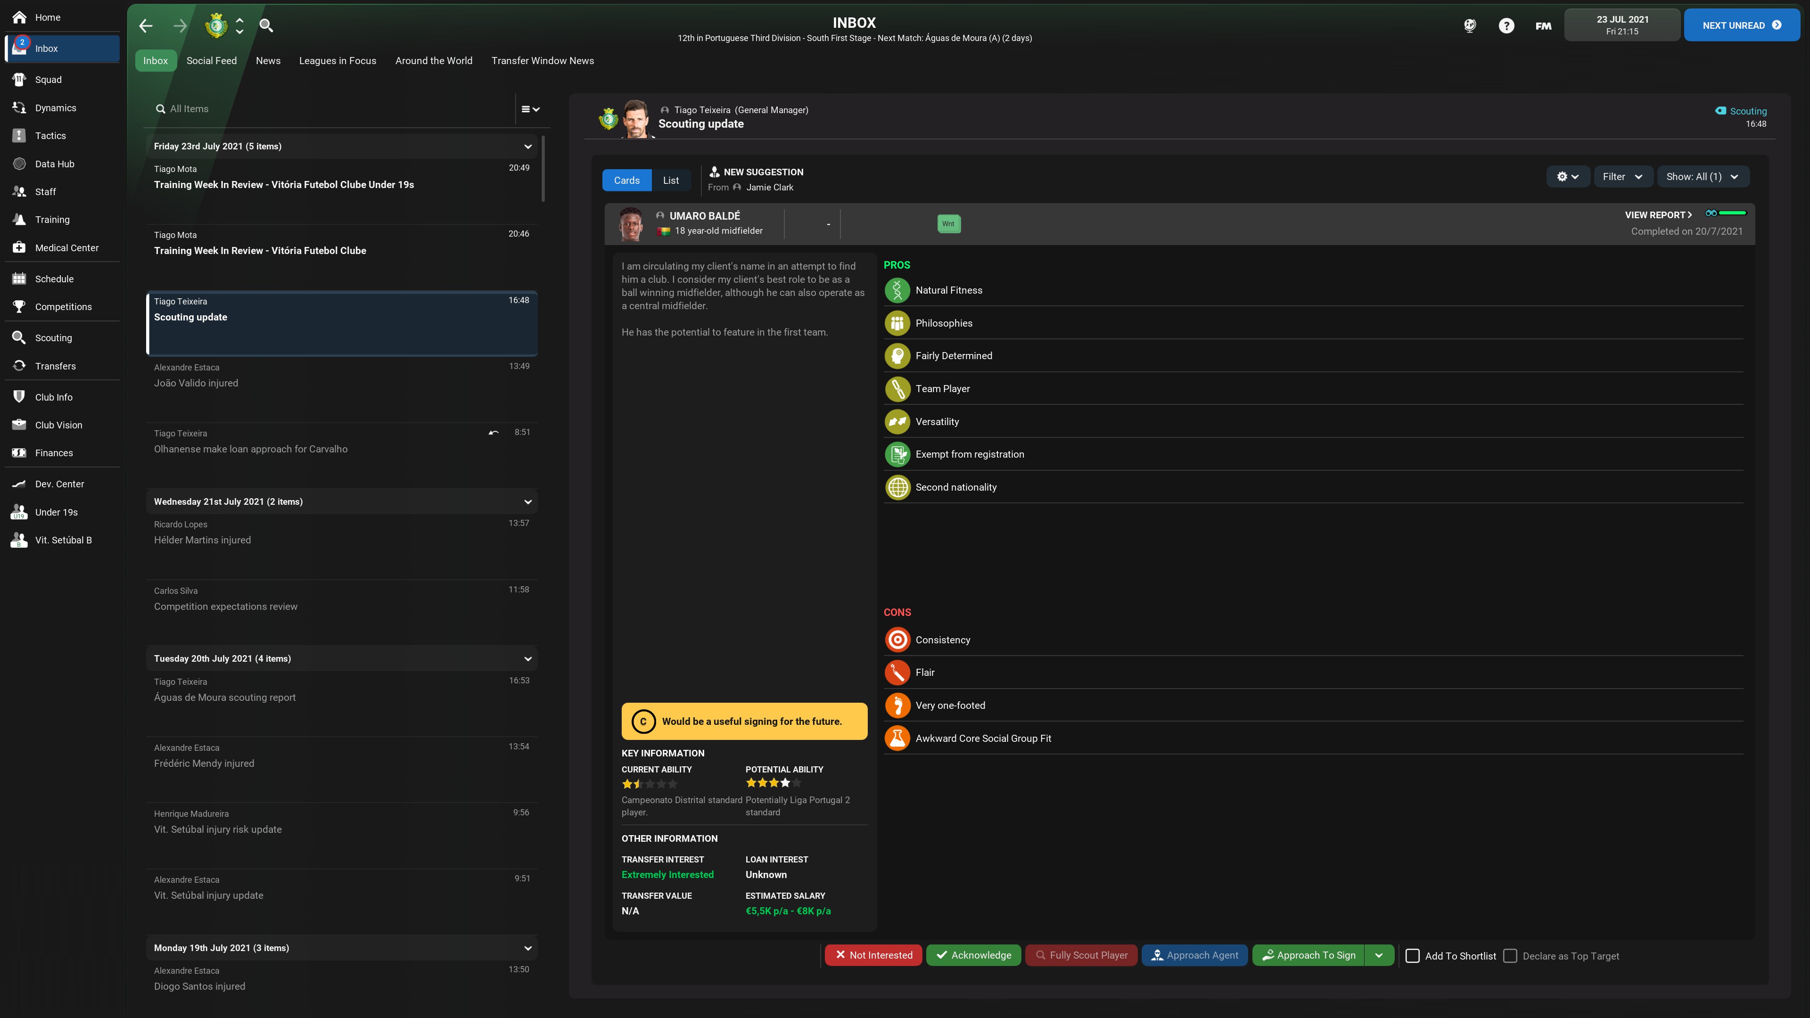The height and width of the screenshot is (1018, 1810).
Task: Collapse the Friday 23rd July 2021 group
Action: (528, 146)
